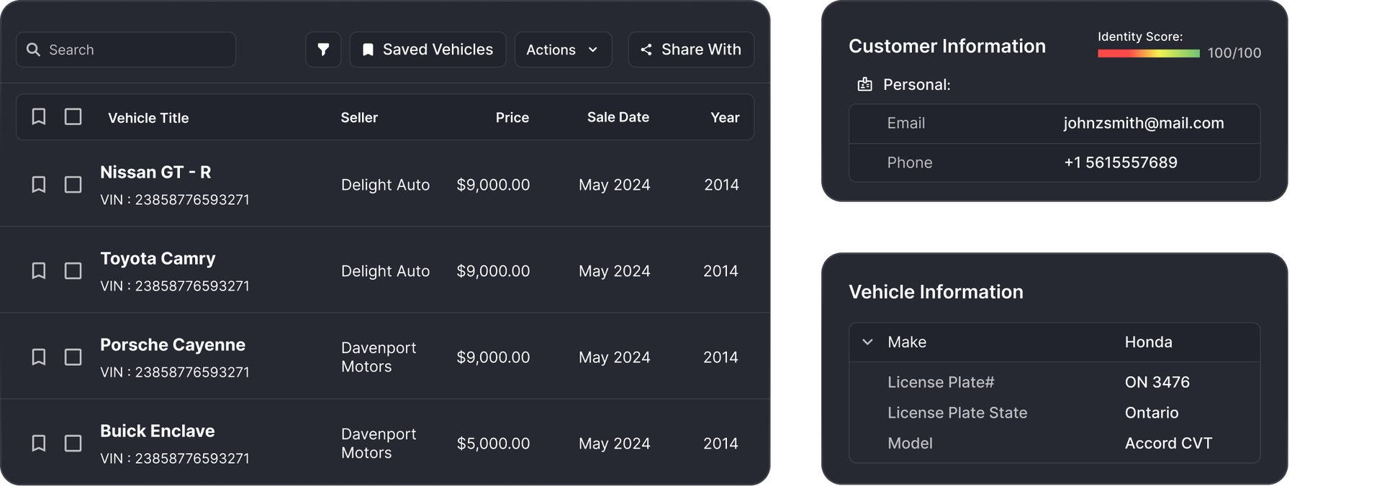Click the magnifier icon in the search box

click(33, 50)
